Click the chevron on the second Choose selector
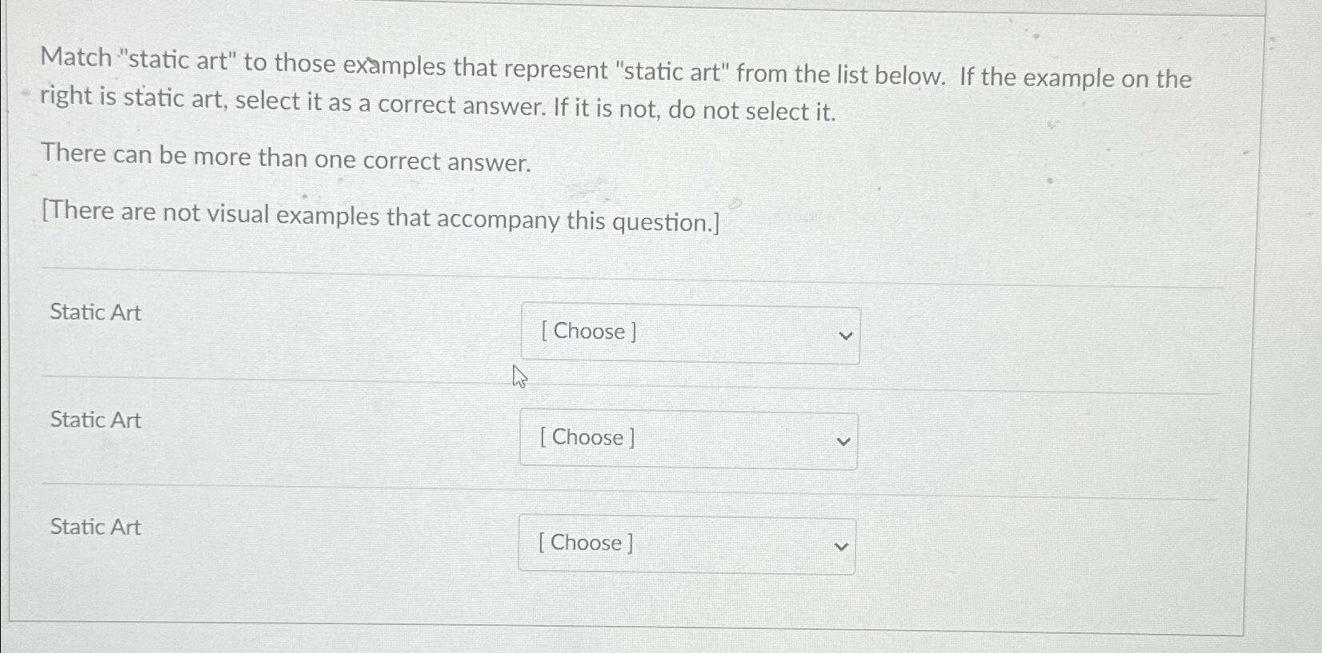 pos(843,440)
